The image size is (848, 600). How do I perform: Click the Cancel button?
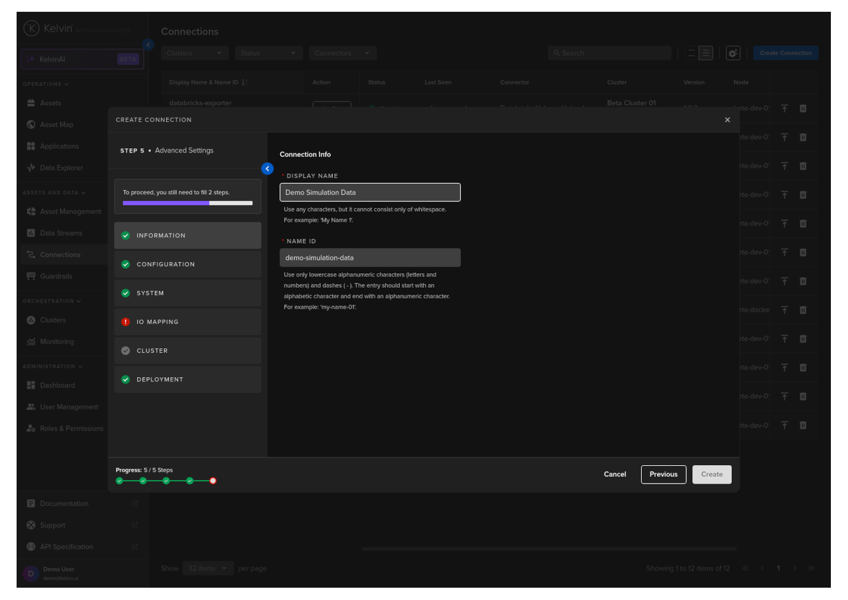pos(615,475)
